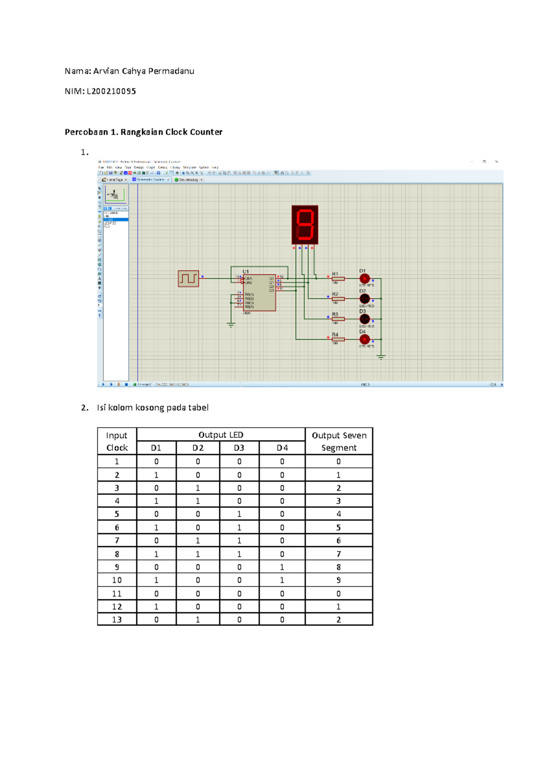Click the 'Output LED' table header
The width and height of the screenshot is (536, 758).
221,435
